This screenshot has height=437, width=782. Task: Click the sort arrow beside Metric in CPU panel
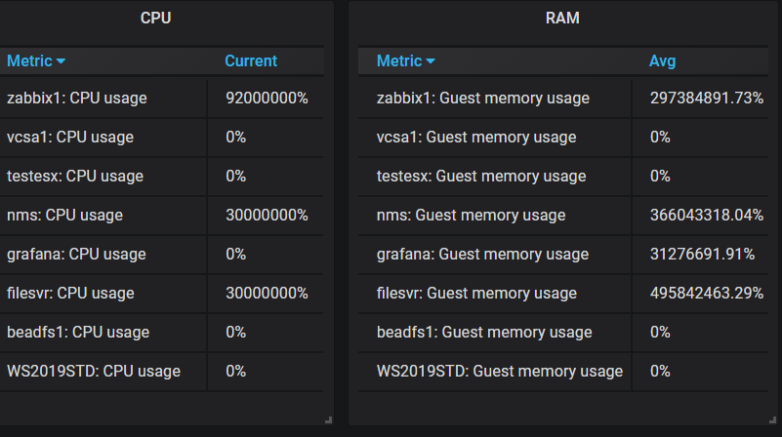pyautogui.click(x=62, y=61)
